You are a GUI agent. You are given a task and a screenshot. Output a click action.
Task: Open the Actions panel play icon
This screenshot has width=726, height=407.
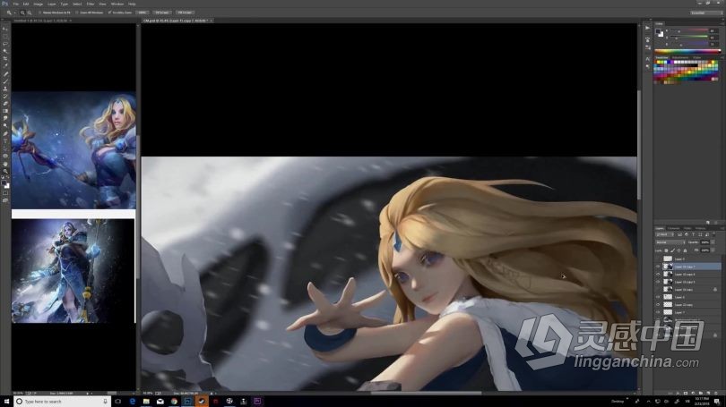click(647, 28)
